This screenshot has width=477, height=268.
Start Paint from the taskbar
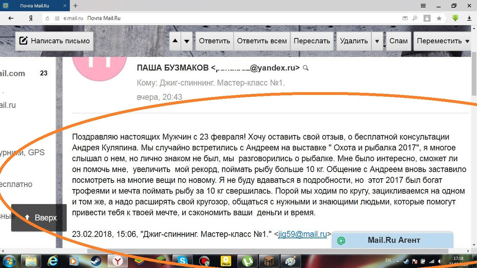coord(291,261)
